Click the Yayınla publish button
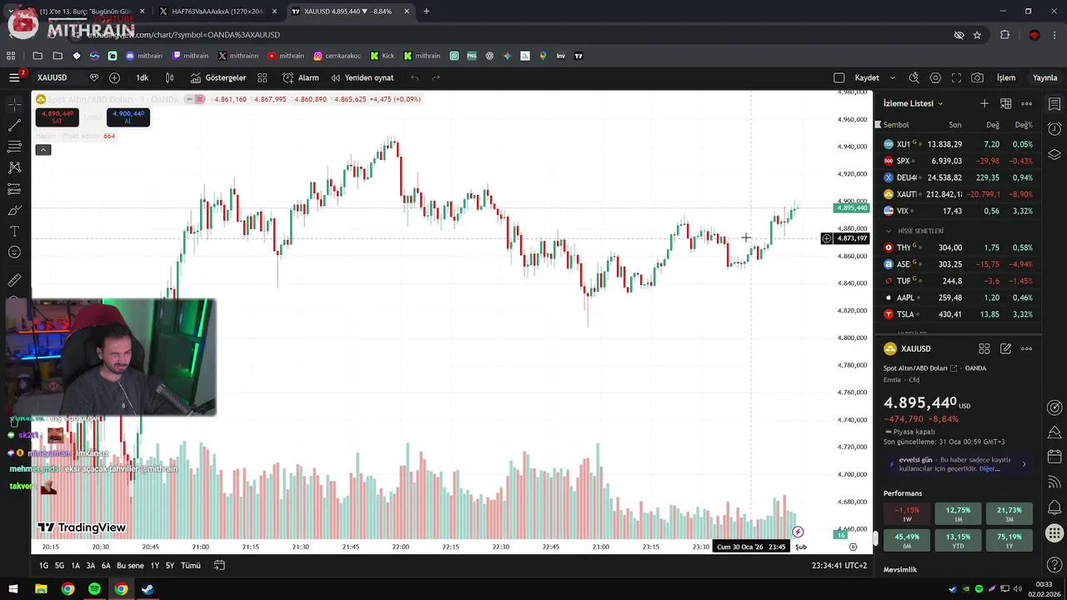 tap(1044, 77)
